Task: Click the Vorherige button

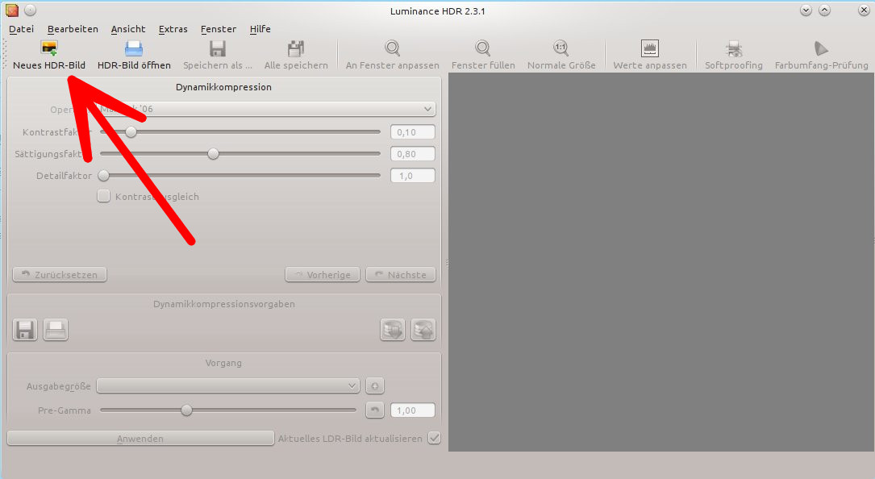Action: tap(323, 275)
